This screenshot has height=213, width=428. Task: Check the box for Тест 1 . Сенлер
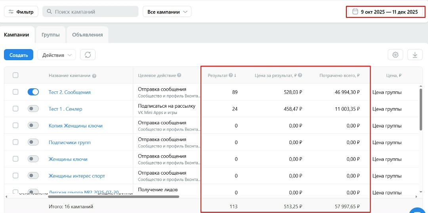(x=15, y=109)
